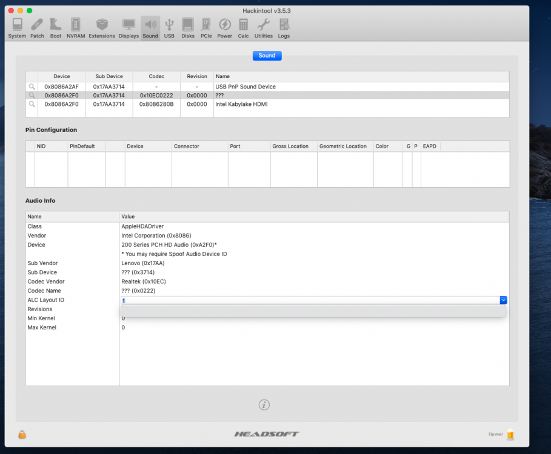Close the Hackintool window
This screenshot has height=454, width=551.
point(11,10)
